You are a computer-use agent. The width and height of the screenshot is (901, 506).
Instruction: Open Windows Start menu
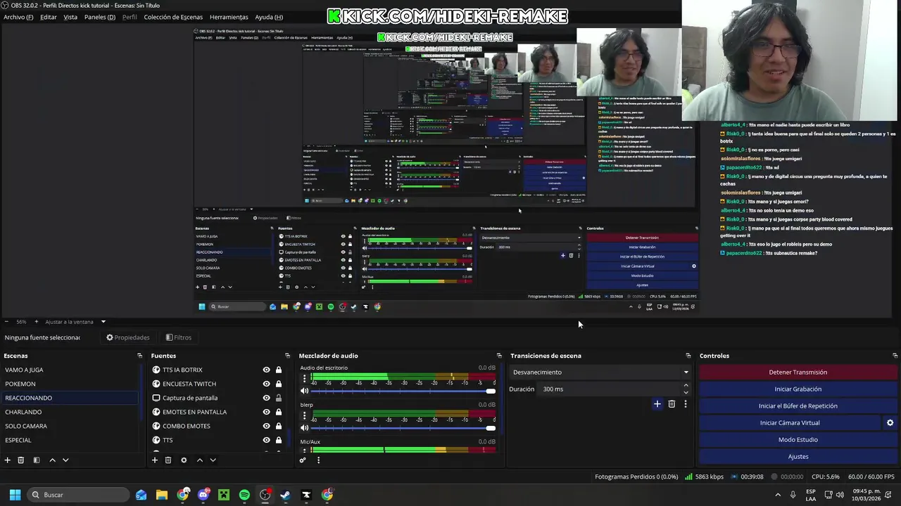point(15,495)
